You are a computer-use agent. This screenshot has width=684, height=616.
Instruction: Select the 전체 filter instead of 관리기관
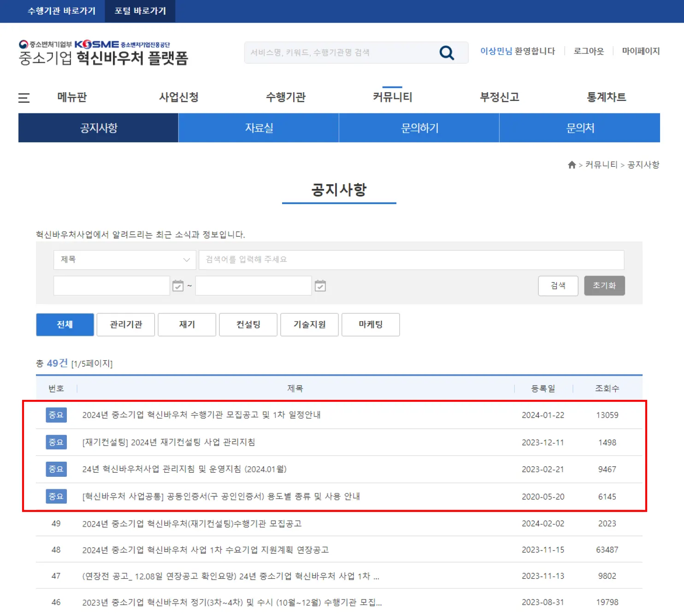click(65, 324)
